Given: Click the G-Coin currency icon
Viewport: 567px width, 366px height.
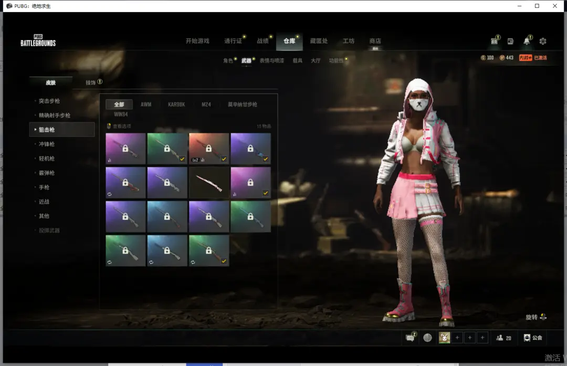Looking at the screenshot, I should (483, 58).
